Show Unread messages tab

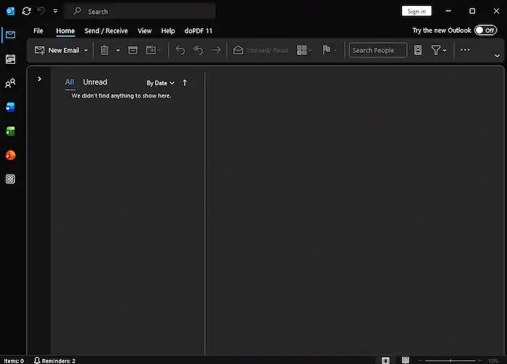[x=95, y=82]
